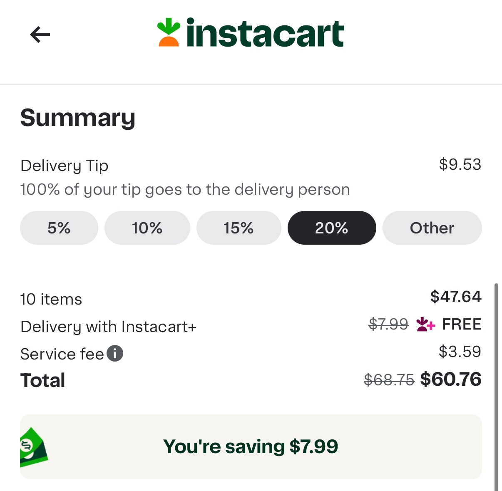Click the Summary heading
The image size is (502, 491).
click(x=78, y=118)
